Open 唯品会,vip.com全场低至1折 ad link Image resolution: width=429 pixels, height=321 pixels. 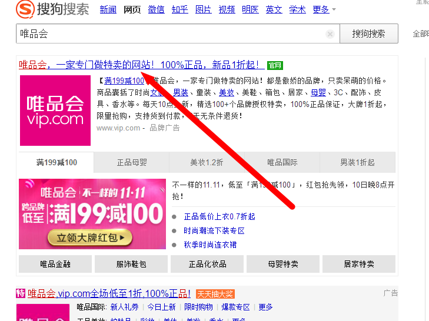click(109, 293)
